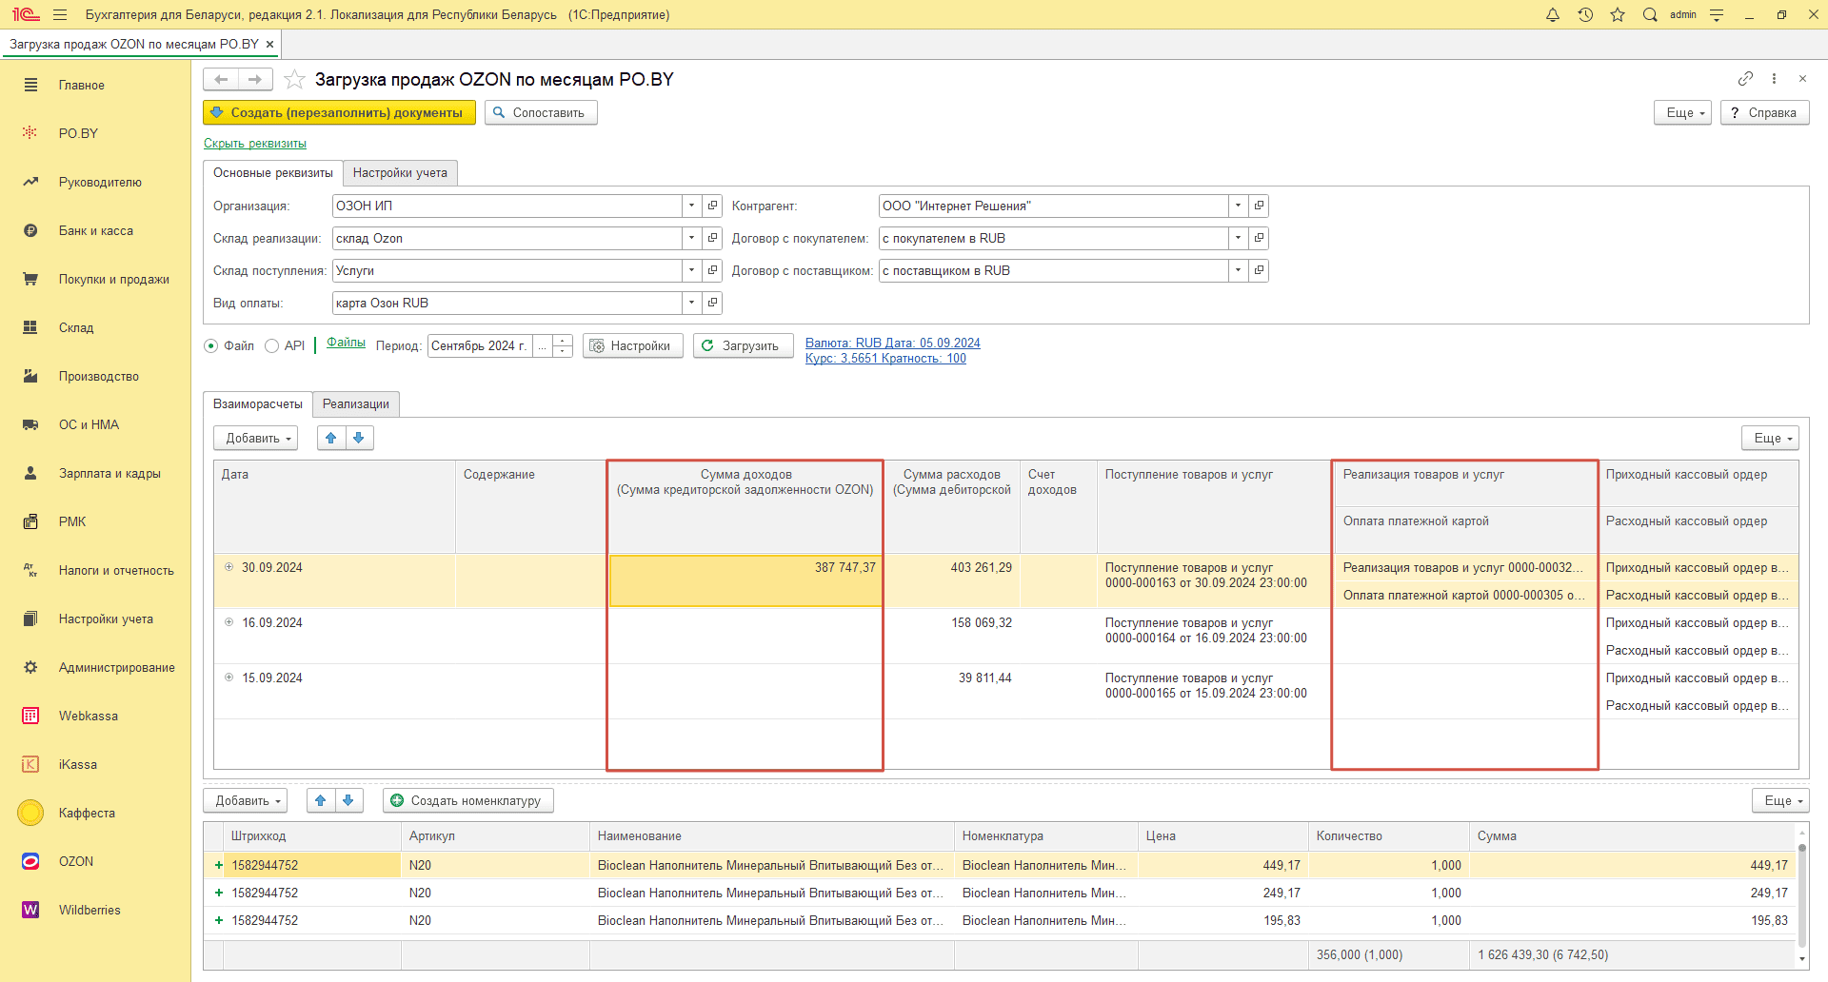1828x982 pixels.
Task: Open the PO.BY sidebar menu
Action: coord(78,133)
